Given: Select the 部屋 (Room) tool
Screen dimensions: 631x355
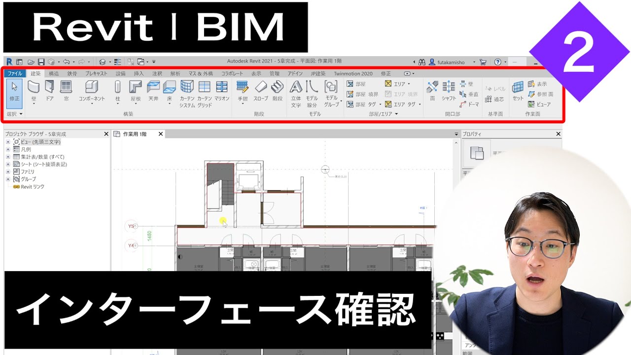Looking at the screenshot, I should point(356,84).
